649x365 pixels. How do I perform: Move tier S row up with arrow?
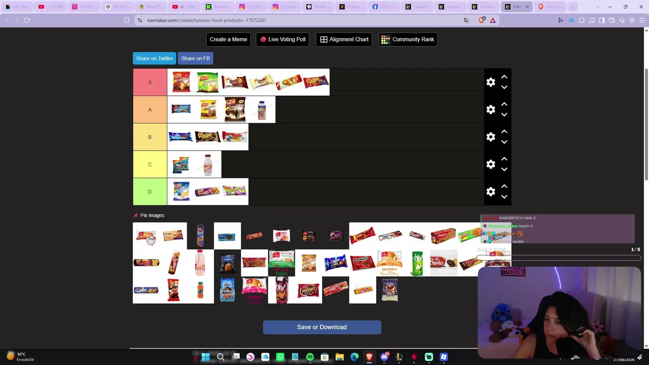point(504,77)
